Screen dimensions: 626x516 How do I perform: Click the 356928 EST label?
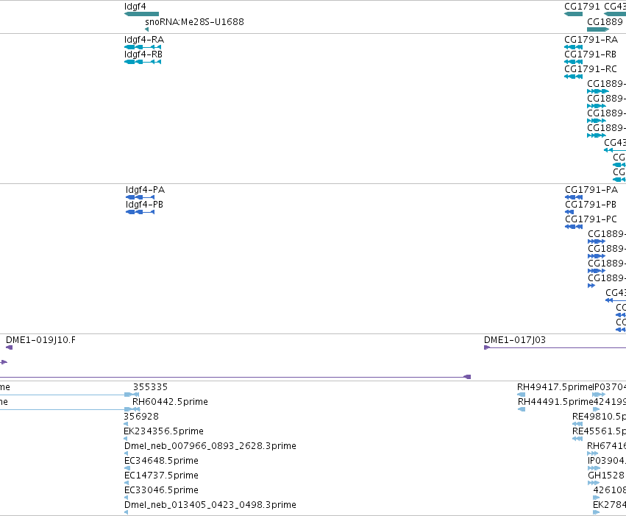click(x=141, y=417)
